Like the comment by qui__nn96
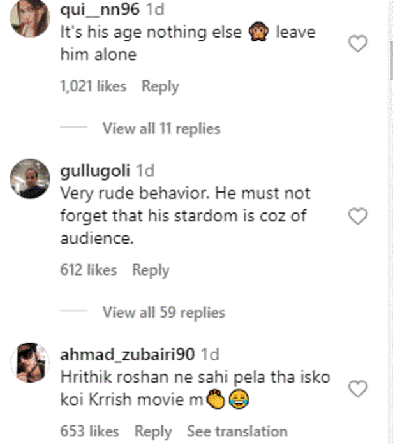The width and height of the screenshot is (393, 444). pos(359,43)
